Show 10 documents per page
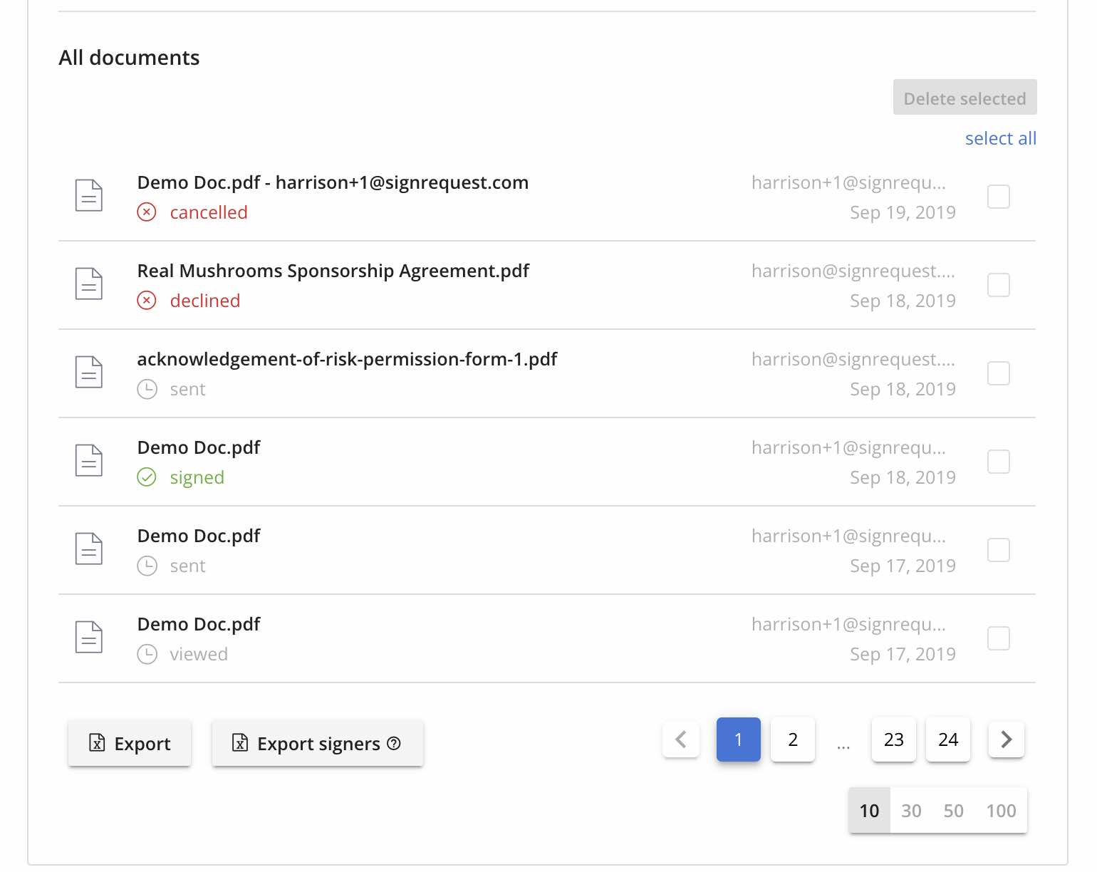Screen dimensions: 1097x872 [x=869, y=810]
